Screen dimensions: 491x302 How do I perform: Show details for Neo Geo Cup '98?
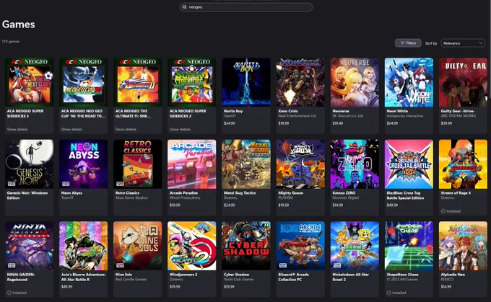[71, 129]
